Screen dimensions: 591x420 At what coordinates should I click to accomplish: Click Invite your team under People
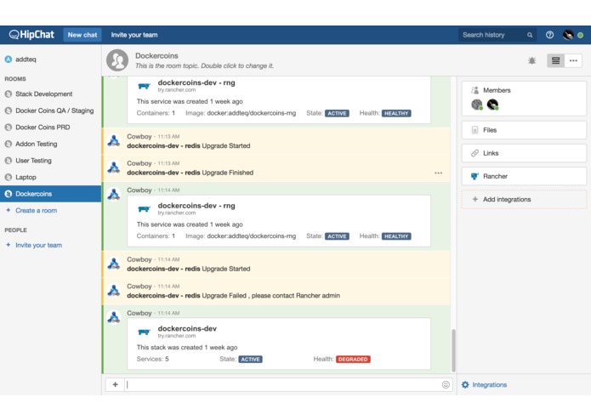click(x=38, y=245)
